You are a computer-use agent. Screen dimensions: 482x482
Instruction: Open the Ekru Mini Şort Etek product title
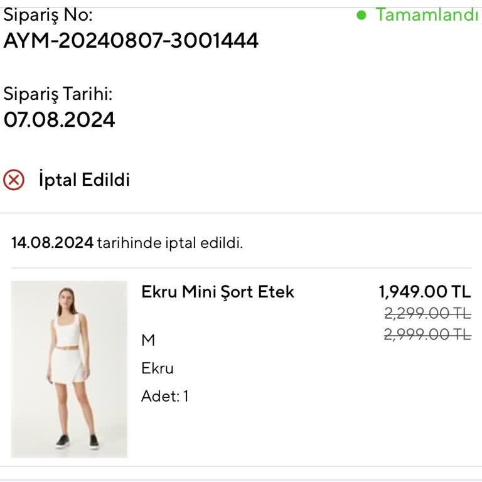coord(218,292)
